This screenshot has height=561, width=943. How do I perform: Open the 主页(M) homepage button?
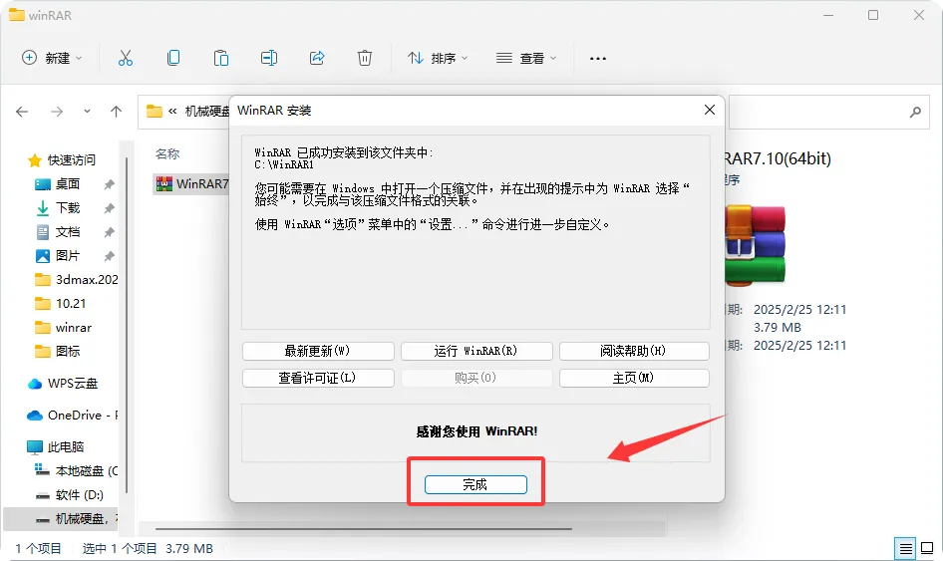tap(634, 379)
